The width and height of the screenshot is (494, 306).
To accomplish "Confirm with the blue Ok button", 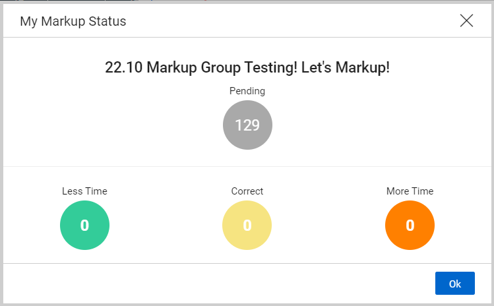I will click(x=455, y=284).
